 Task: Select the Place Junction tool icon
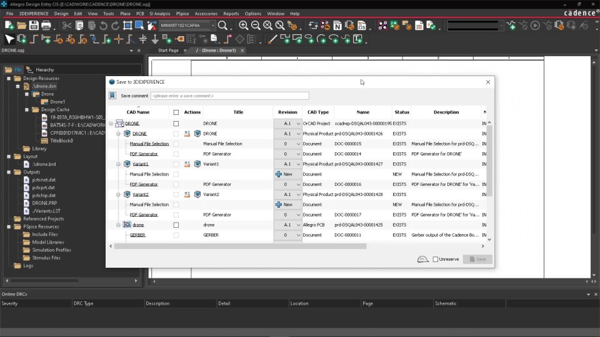point(119,39)
